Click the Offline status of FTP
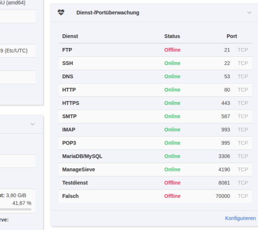Image resolution: width=258 pixels, height=230 pixels. [172, 50]
